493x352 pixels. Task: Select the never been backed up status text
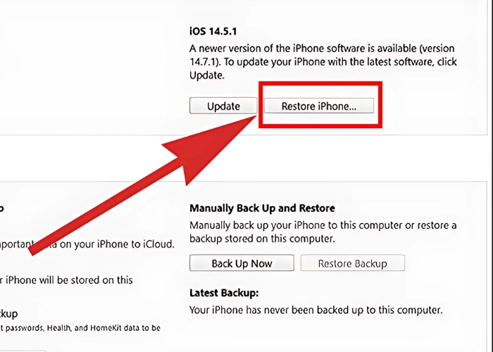click(x=316, y=310)
